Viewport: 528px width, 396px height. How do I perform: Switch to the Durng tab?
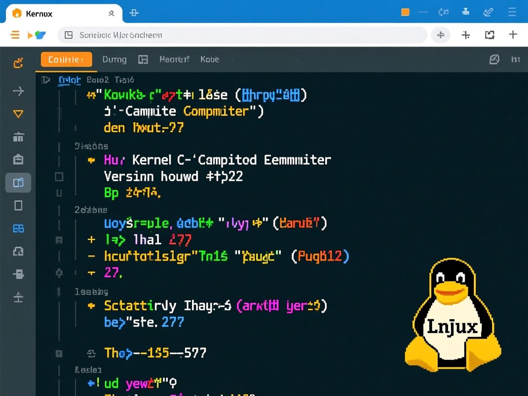point(114,59)
